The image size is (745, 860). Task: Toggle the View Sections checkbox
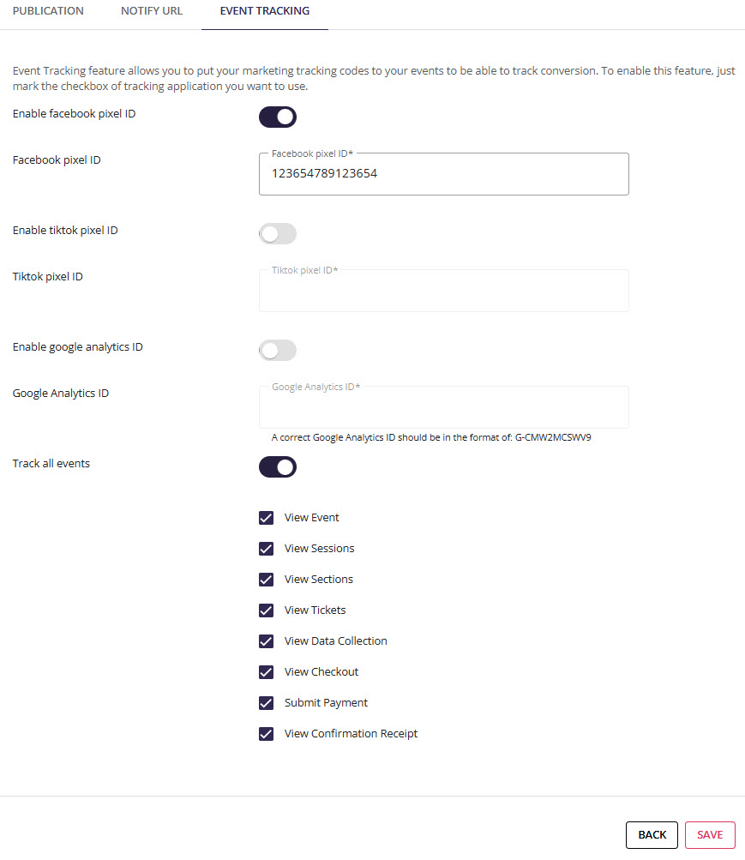pos(266,579)
